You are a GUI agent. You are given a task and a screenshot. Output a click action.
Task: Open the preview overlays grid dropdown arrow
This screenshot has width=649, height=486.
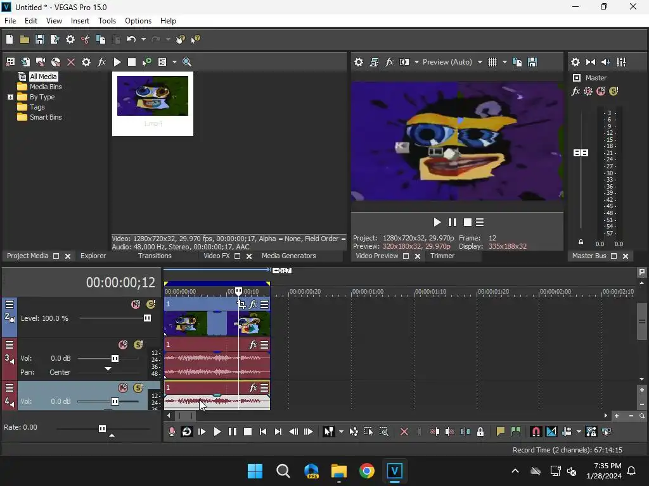coord(504,62)
